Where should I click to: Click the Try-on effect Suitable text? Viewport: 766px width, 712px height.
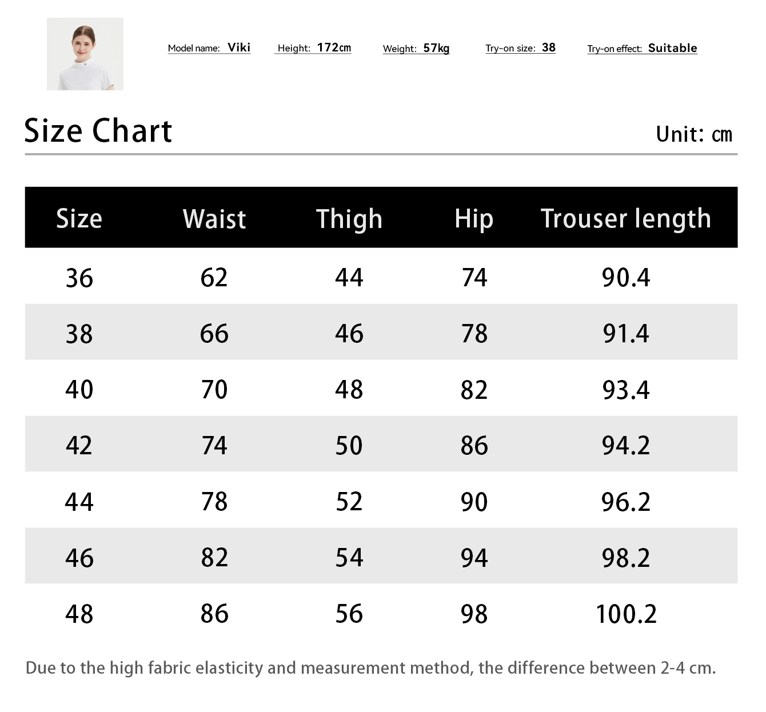pyautogui.click(x=642, y=49)
